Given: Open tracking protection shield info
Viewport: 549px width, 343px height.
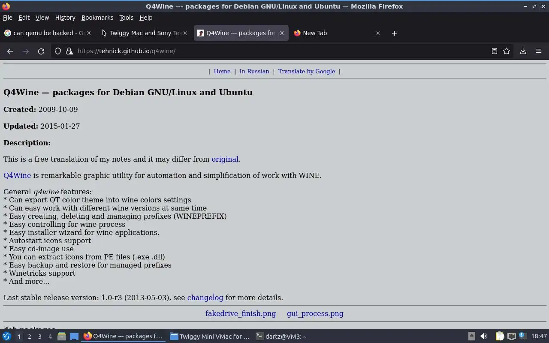Looking at the screenshot, I should (58, 51).
